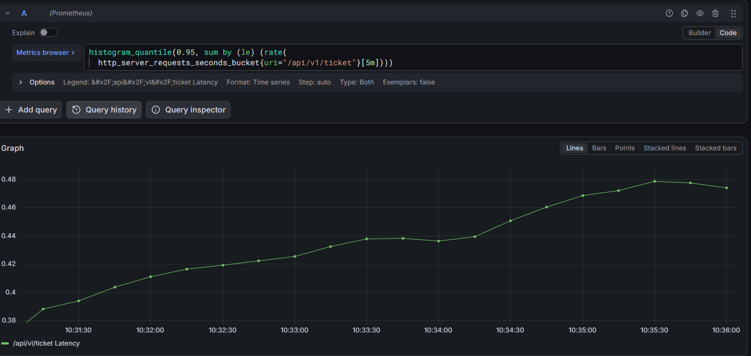Click the 0.48 y-axis label
Screen dimensions: 751x356
[x=8, y=179]
